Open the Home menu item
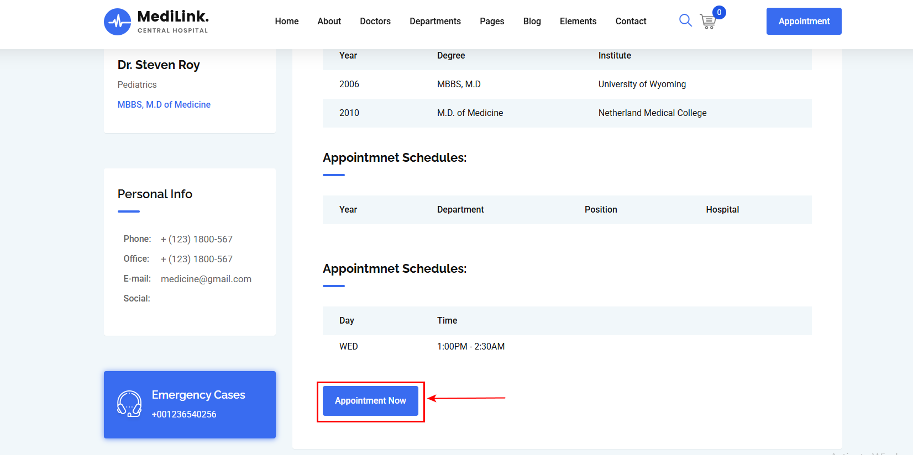 (x=287, y=21)
